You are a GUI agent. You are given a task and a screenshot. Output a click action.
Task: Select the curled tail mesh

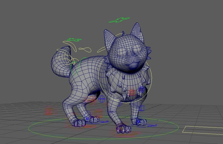coord(61,62)
